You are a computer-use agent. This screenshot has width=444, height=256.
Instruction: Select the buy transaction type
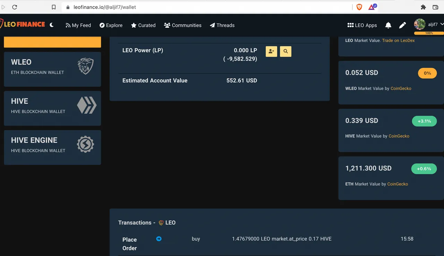pos(196,239)
